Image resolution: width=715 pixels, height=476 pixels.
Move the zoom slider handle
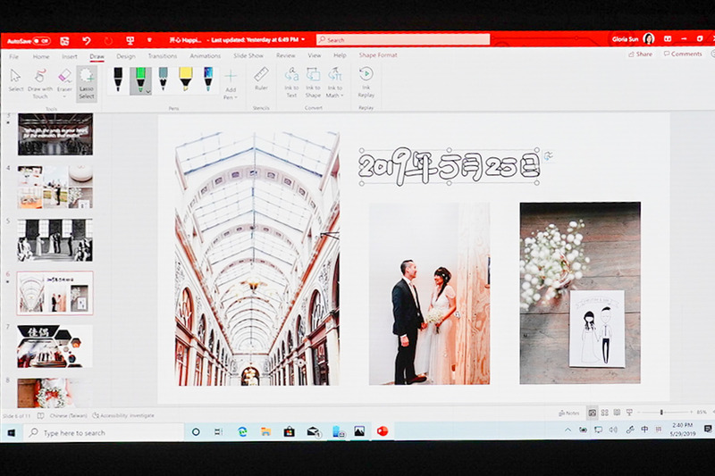pos(661,413)
